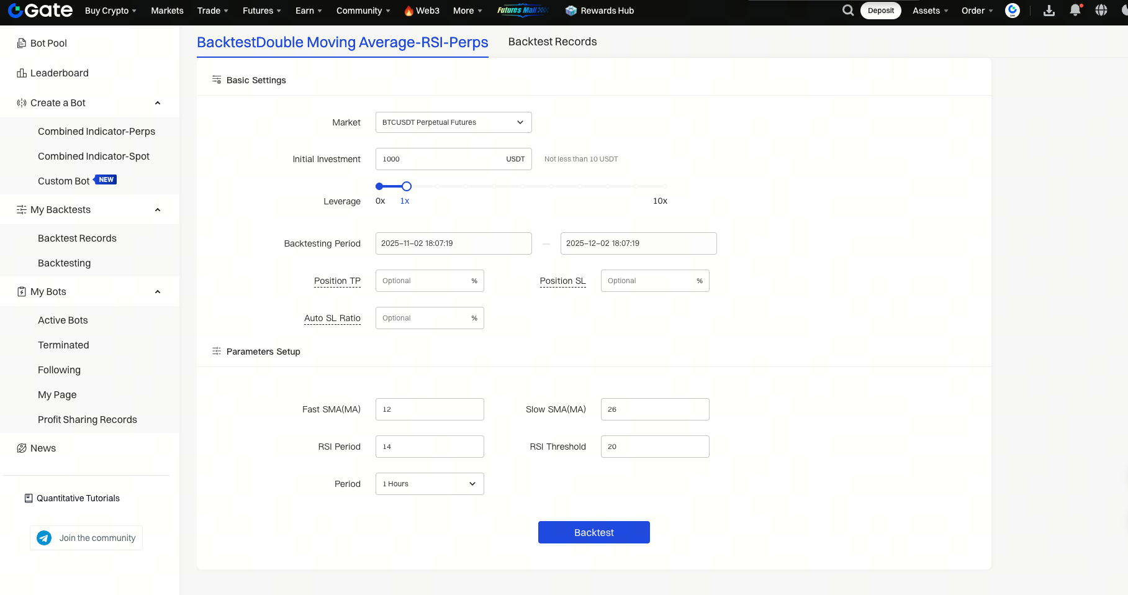This screenshot has height=595, width=1128.
Task: Click the Gate logo
Action: coord(40,11)
